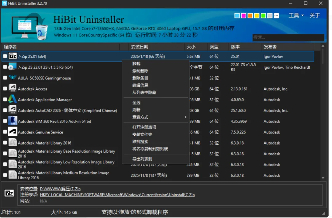Click the Medium Resolution Image Library icon
The height and width of the screenshot is (218, 332).
pos(13,175)
